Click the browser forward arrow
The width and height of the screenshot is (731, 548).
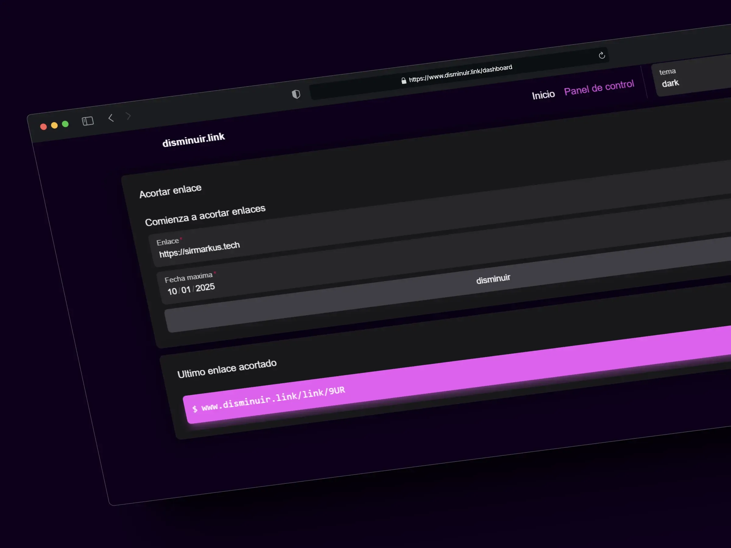click(128, 116)
